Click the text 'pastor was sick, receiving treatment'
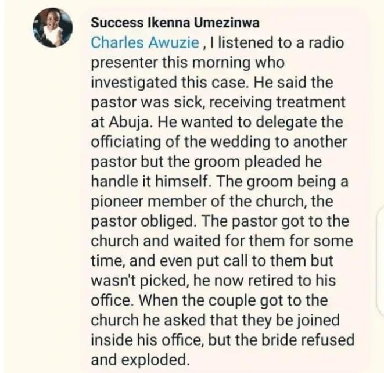 [218, 102]
